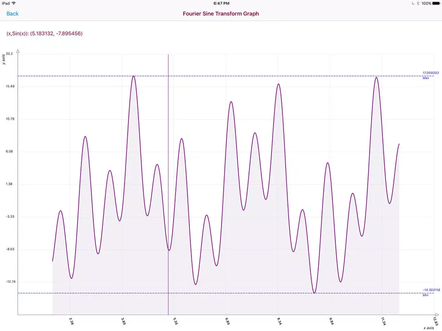442x331 pixels.
Task: Click the 'Max' label text
Action: [426, 78]
